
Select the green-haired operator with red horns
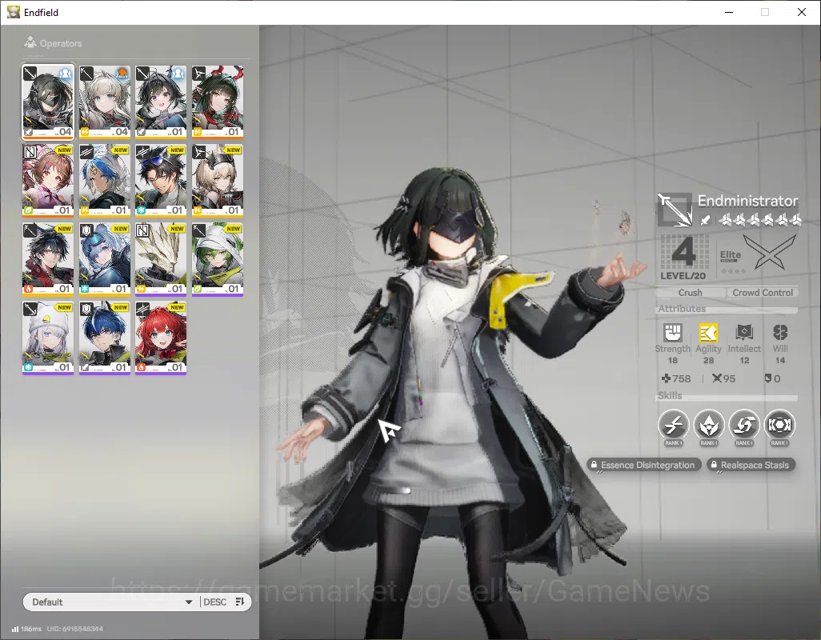[x=218, y=102]
